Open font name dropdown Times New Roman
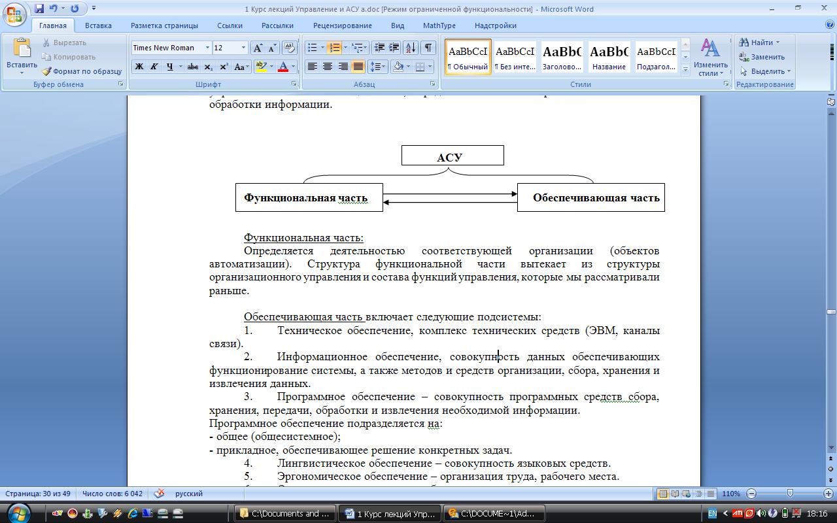 (207, 48)
